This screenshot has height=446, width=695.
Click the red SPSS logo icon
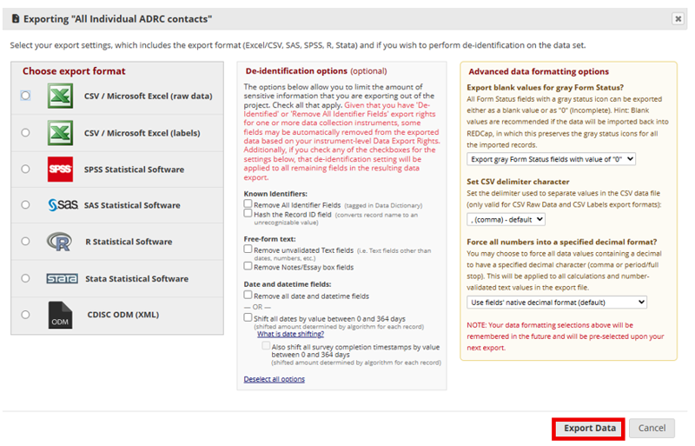60,169
